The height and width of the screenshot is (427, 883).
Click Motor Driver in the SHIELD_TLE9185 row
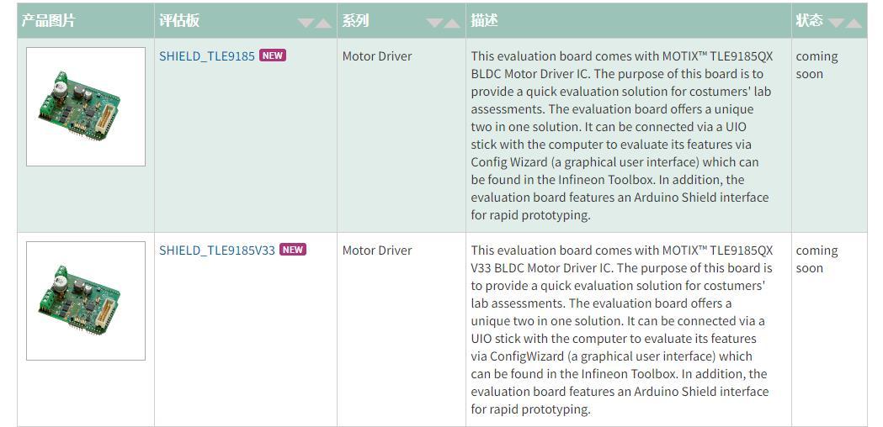tap(377, 56)
